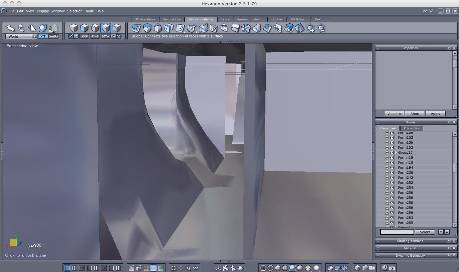The height and width of the screenshot is (272, 459).
Task: Switch to single viewport layout
Action: pos(67,268)
